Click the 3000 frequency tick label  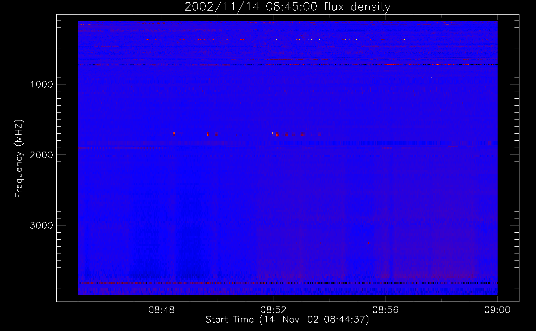pos(41,225)
